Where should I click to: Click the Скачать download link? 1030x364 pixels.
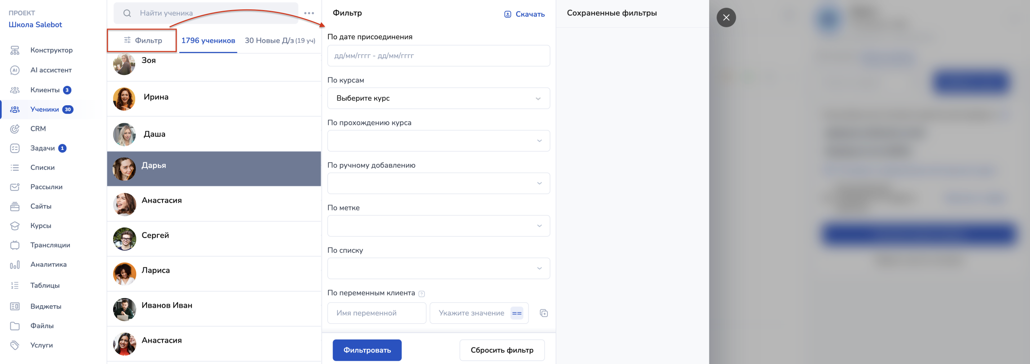[524, 14]
